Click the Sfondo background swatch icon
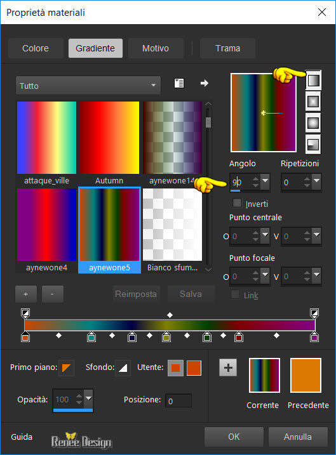The width and height of the screenshot is (336, 455). click(123, 368)
